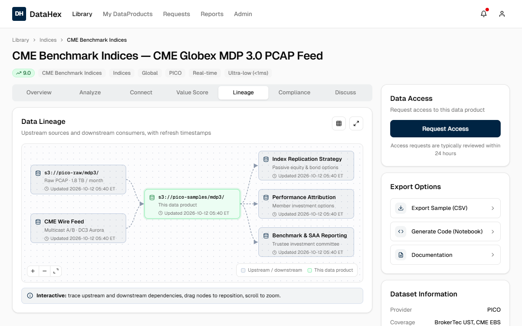Click 'Multicast A/B · DC3 Aurora' text

coord(74,230)
